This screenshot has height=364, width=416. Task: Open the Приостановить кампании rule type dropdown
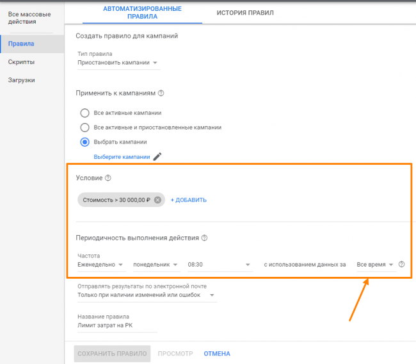click(x=118, y=63)
